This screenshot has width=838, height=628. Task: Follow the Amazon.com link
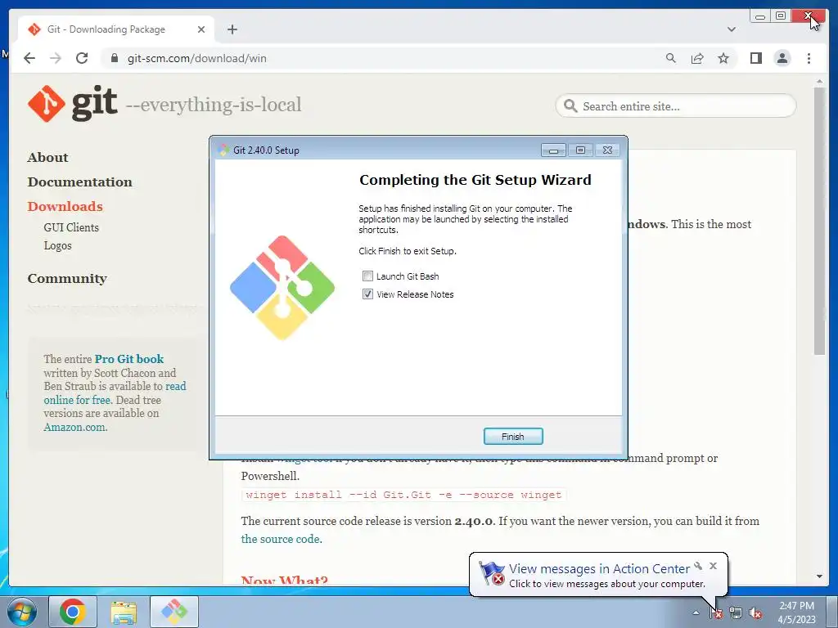[x=75, y=427]
